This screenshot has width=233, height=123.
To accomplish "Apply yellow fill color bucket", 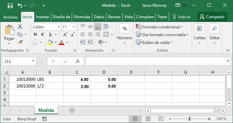I will click(x=50, y=42).
